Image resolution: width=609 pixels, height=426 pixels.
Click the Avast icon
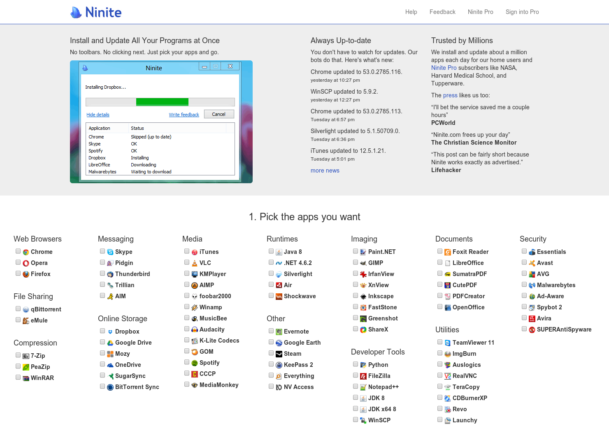point(532,263)
